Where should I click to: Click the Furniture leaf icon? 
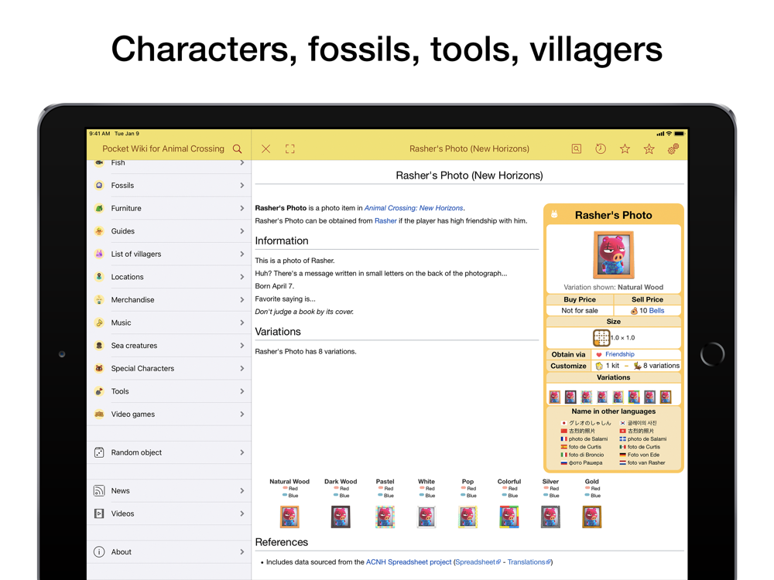coord(99,208)
